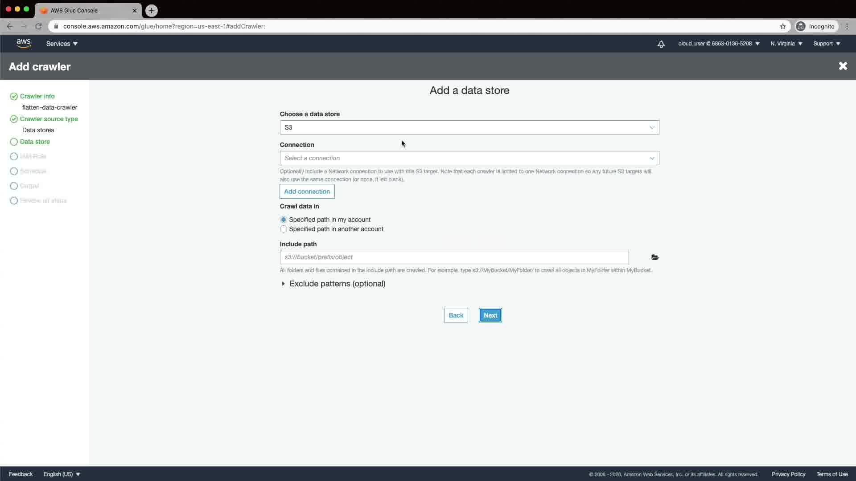856x481 pixels.
Task: Click the S3 folder browse icon
Action: point(654,257)
